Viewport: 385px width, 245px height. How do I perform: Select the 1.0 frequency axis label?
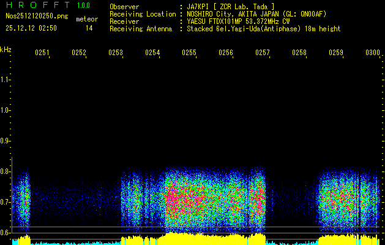coord(6,110)
